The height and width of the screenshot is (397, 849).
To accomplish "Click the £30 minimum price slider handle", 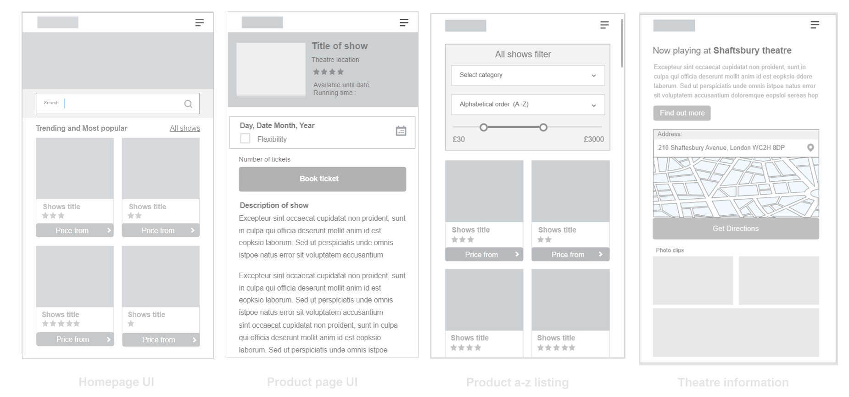I will (483, 127).
